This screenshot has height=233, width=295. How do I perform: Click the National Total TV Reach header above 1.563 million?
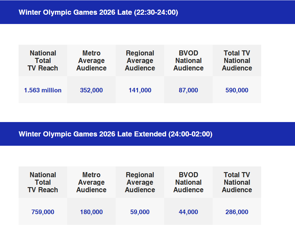pos(43,61)
